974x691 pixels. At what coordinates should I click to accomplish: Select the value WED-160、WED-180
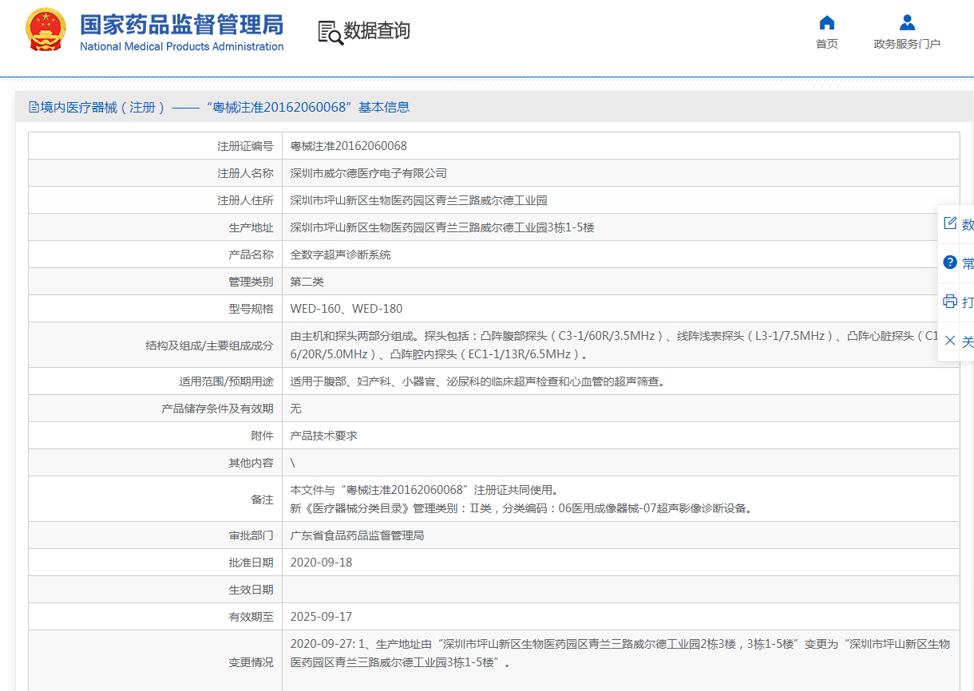tap(346, 309)
